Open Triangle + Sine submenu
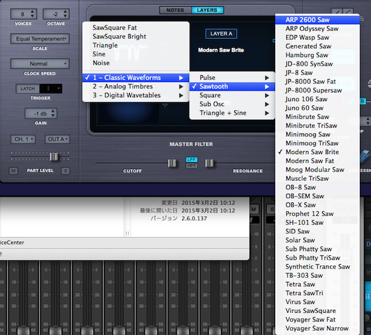 click(232, 113)
